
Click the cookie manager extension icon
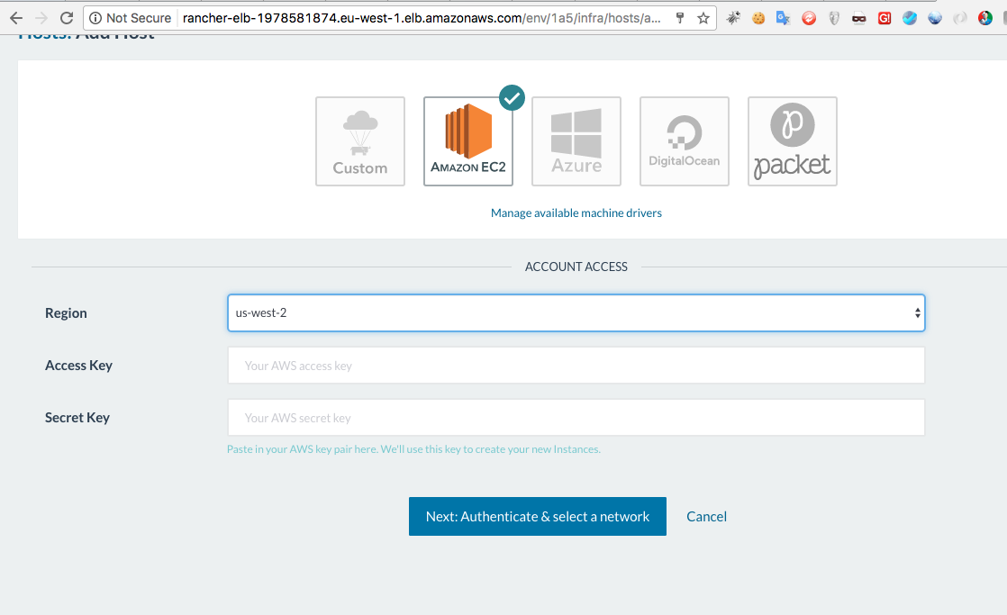coord(758,16)
